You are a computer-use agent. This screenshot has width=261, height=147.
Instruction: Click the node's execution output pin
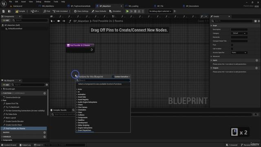pyautogui.click(x=92, y=50)
